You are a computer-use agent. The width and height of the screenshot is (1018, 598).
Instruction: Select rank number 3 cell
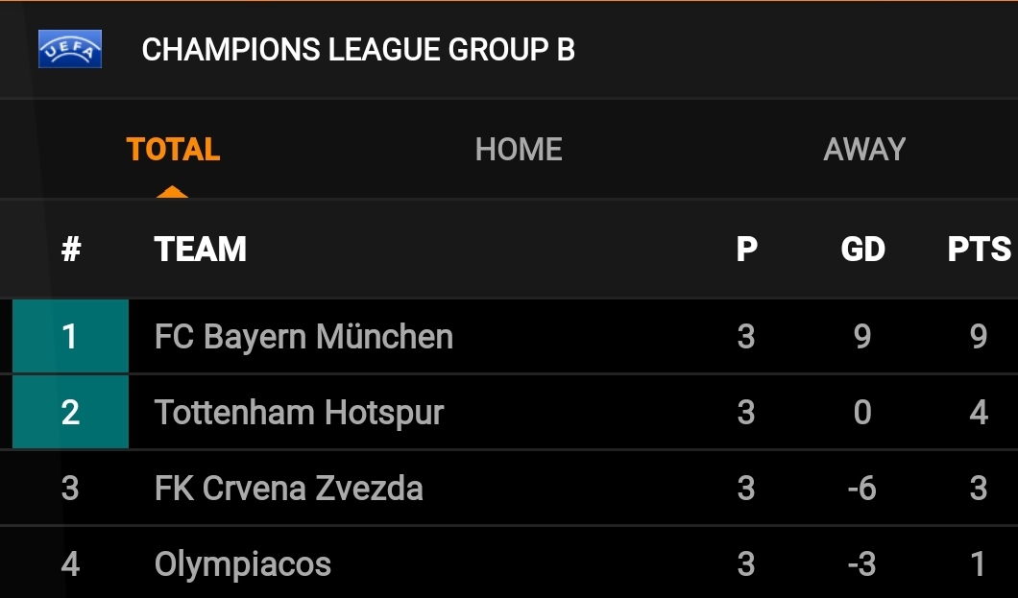point(70,488)
